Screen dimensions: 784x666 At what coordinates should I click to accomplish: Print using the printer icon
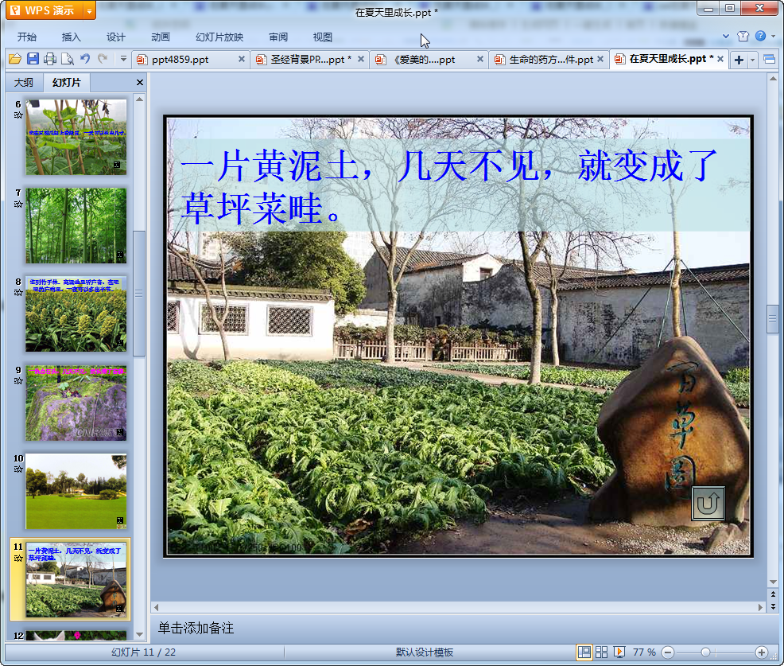(50, 59)
